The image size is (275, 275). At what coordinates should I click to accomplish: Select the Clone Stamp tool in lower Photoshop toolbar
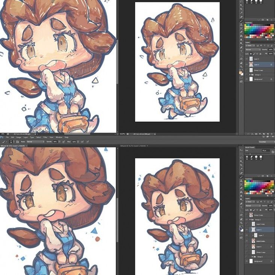pos(241,181)
